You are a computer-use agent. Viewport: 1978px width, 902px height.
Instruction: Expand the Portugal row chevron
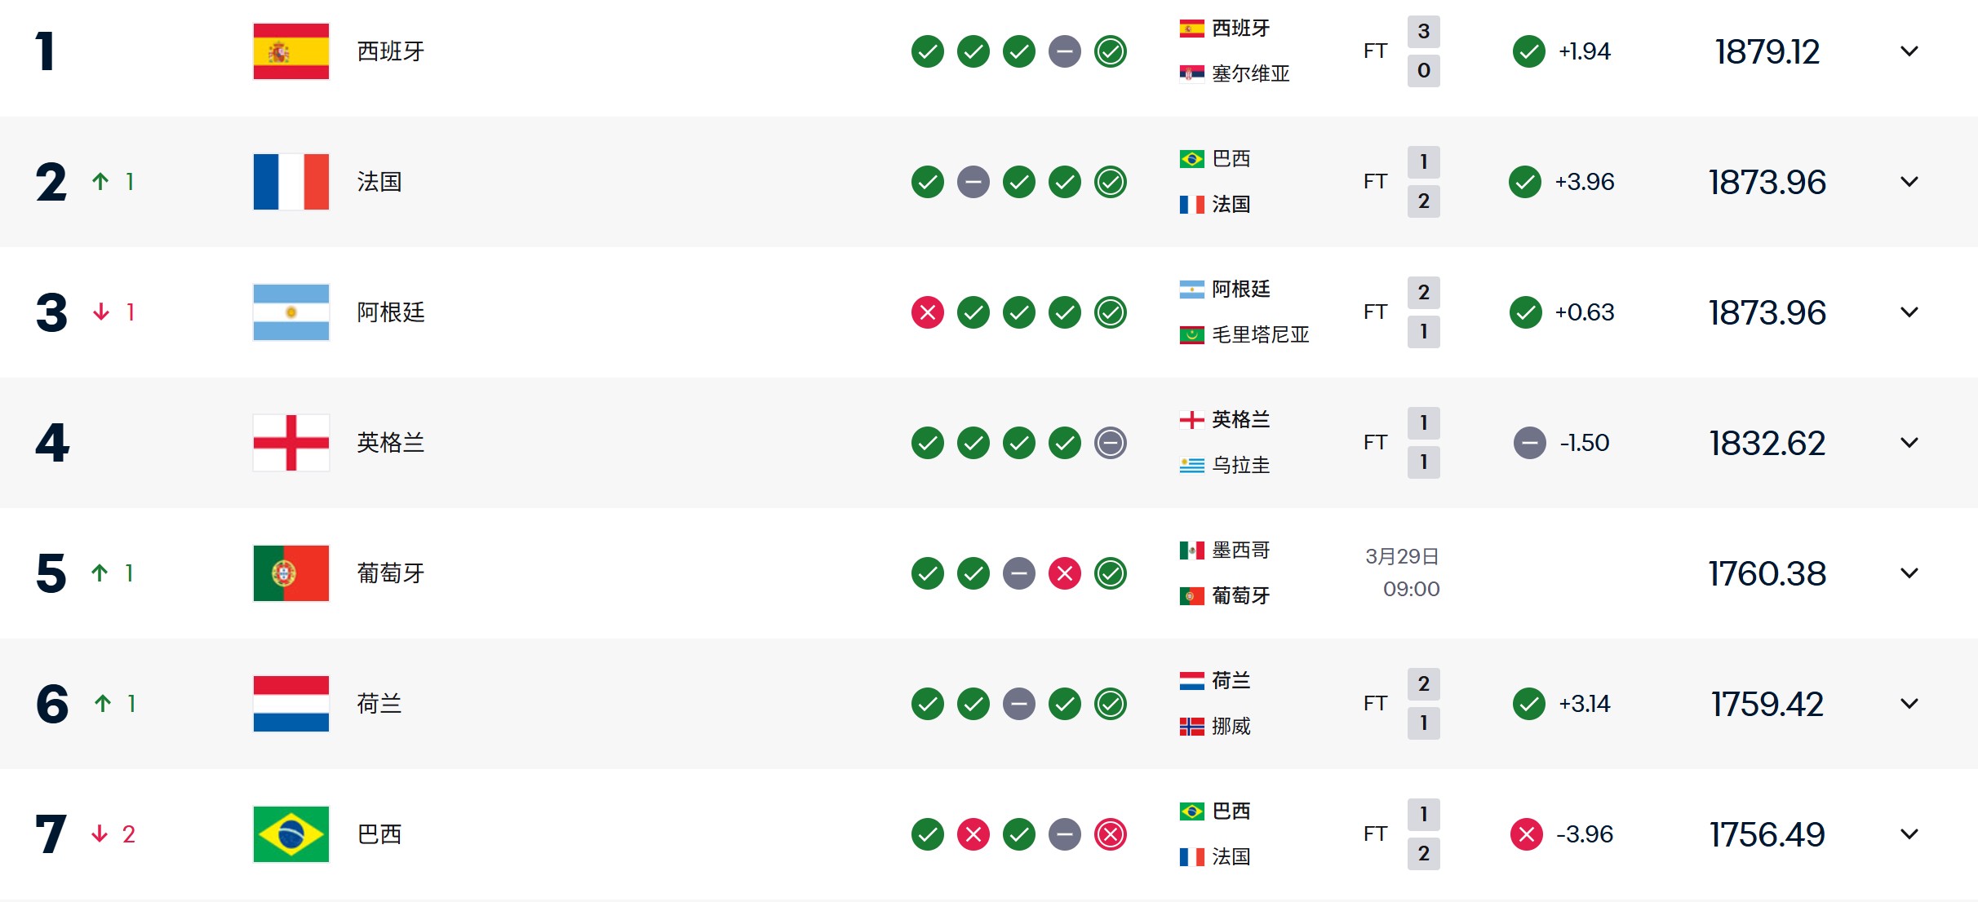click(x=1909, y=573)
